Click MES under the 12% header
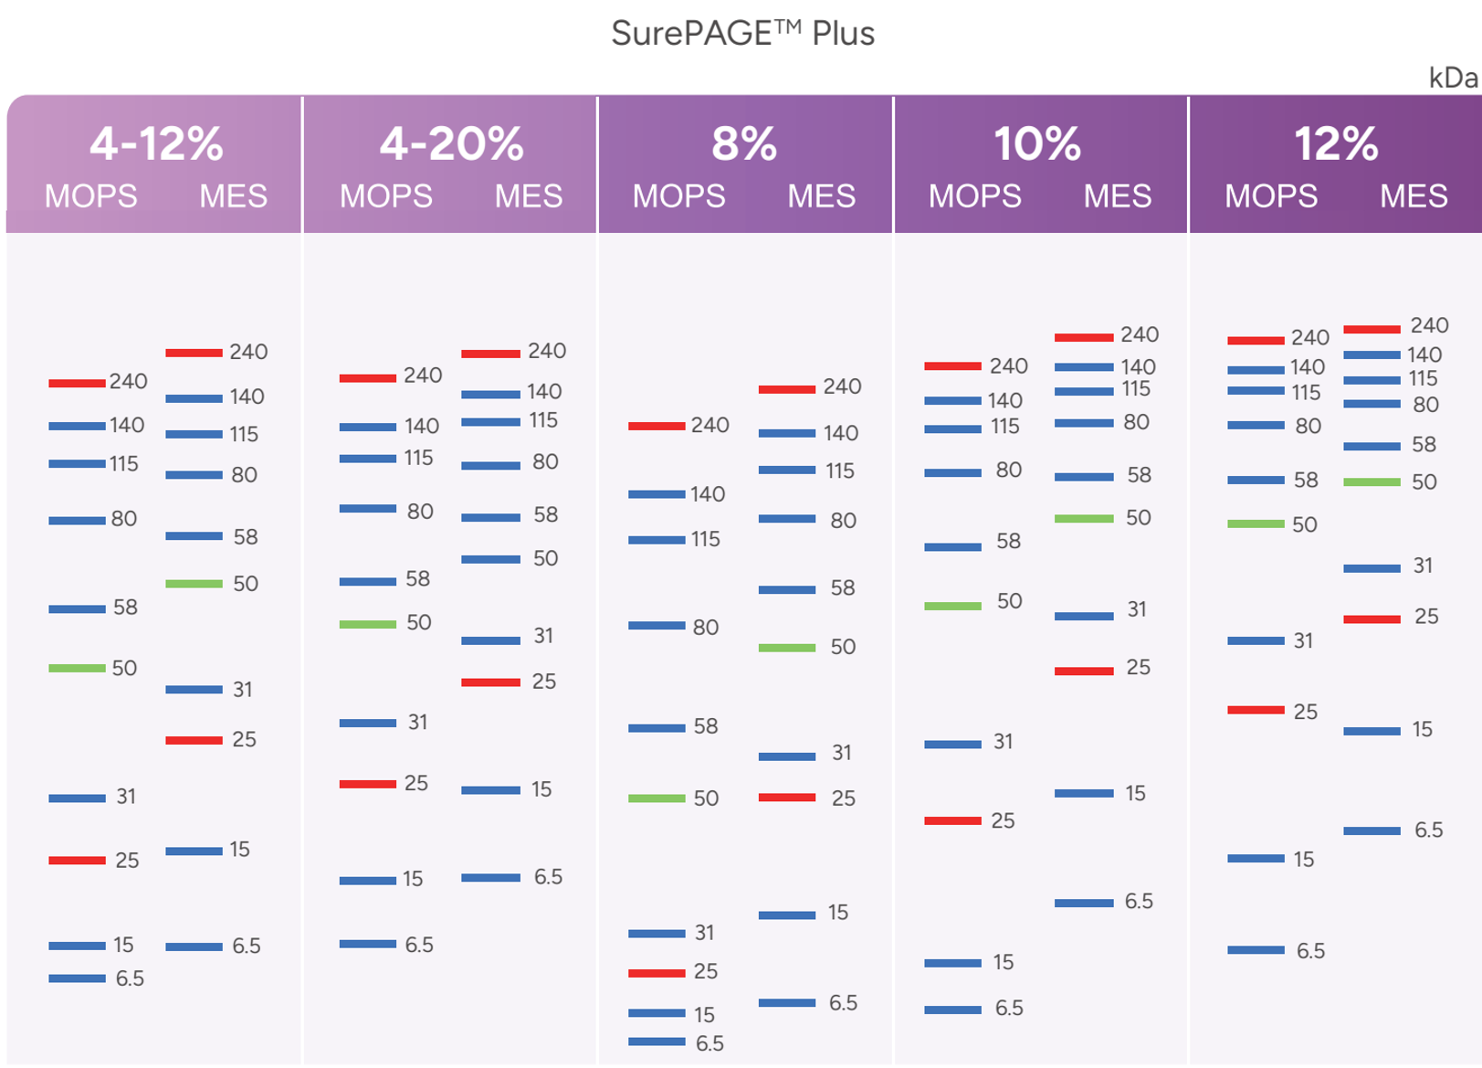The width and height of the screenshot is (1482, 1068). tap(1414, 196)
